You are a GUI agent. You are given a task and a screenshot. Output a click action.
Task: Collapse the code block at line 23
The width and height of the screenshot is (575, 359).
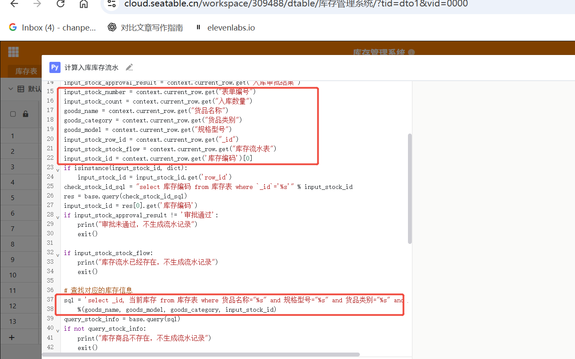58,170
